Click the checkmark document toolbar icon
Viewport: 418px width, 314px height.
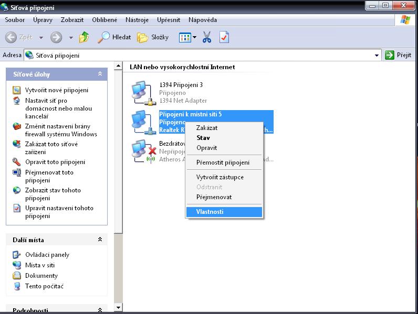(224, 37)
